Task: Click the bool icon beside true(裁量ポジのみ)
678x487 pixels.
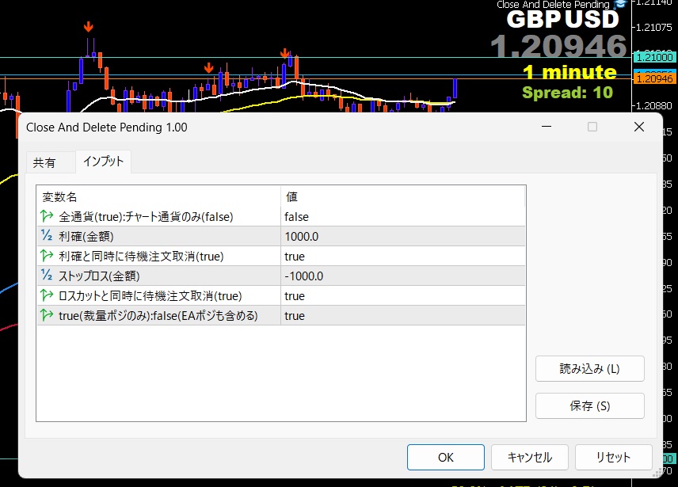Action: 47,315
